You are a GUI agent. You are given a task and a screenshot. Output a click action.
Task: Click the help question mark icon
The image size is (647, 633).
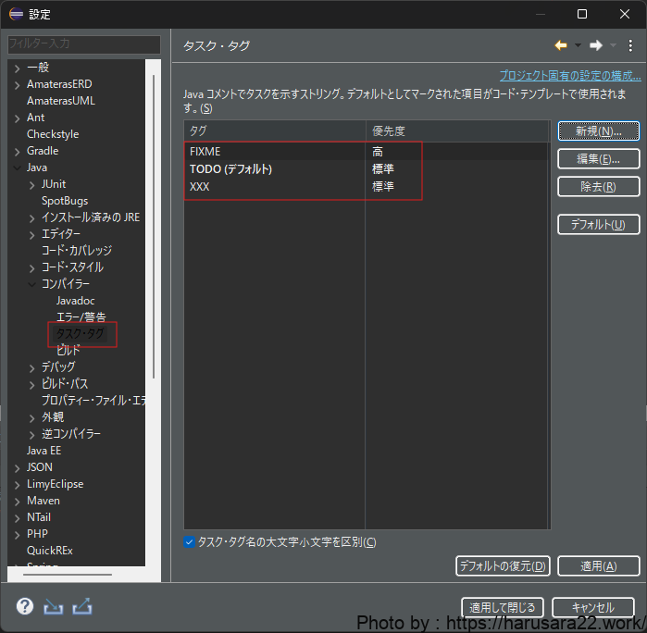point(25,607)
